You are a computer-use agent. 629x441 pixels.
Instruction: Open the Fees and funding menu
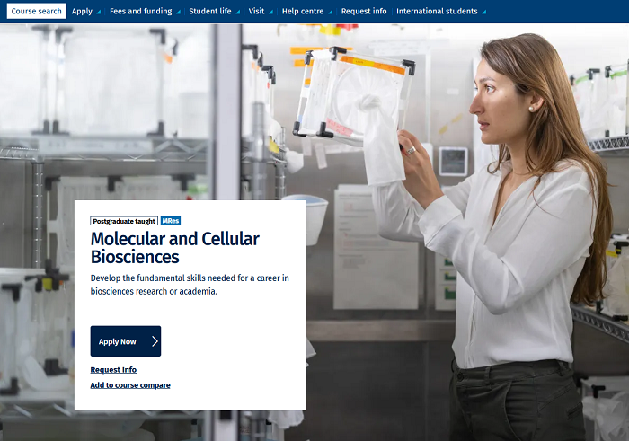[141, 11]
